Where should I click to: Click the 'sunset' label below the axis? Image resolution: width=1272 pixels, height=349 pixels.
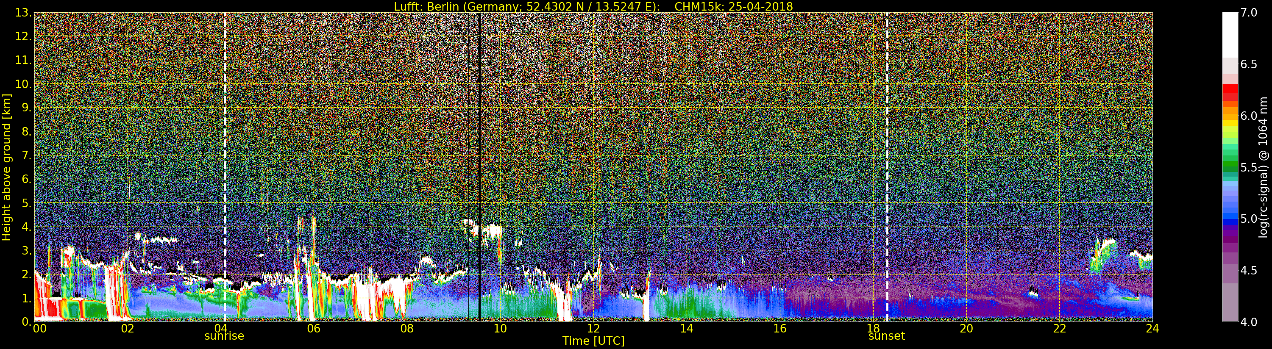(887, 336)
